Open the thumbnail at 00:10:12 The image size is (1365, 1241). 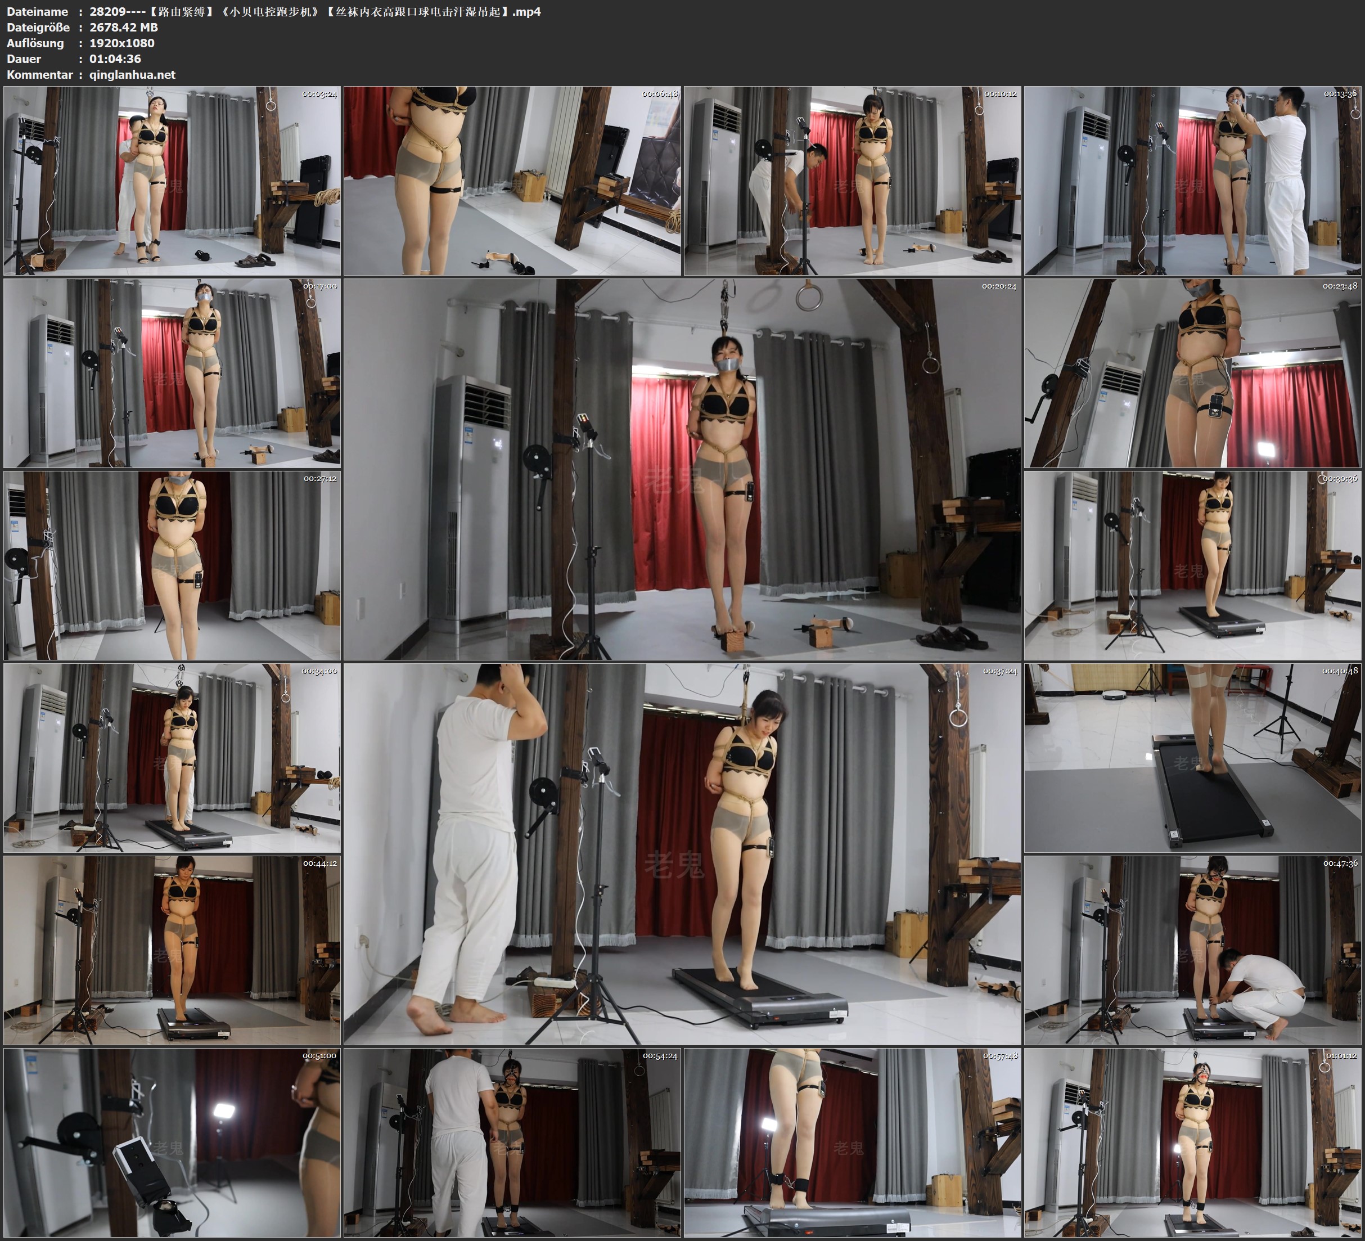pos(853,181)
